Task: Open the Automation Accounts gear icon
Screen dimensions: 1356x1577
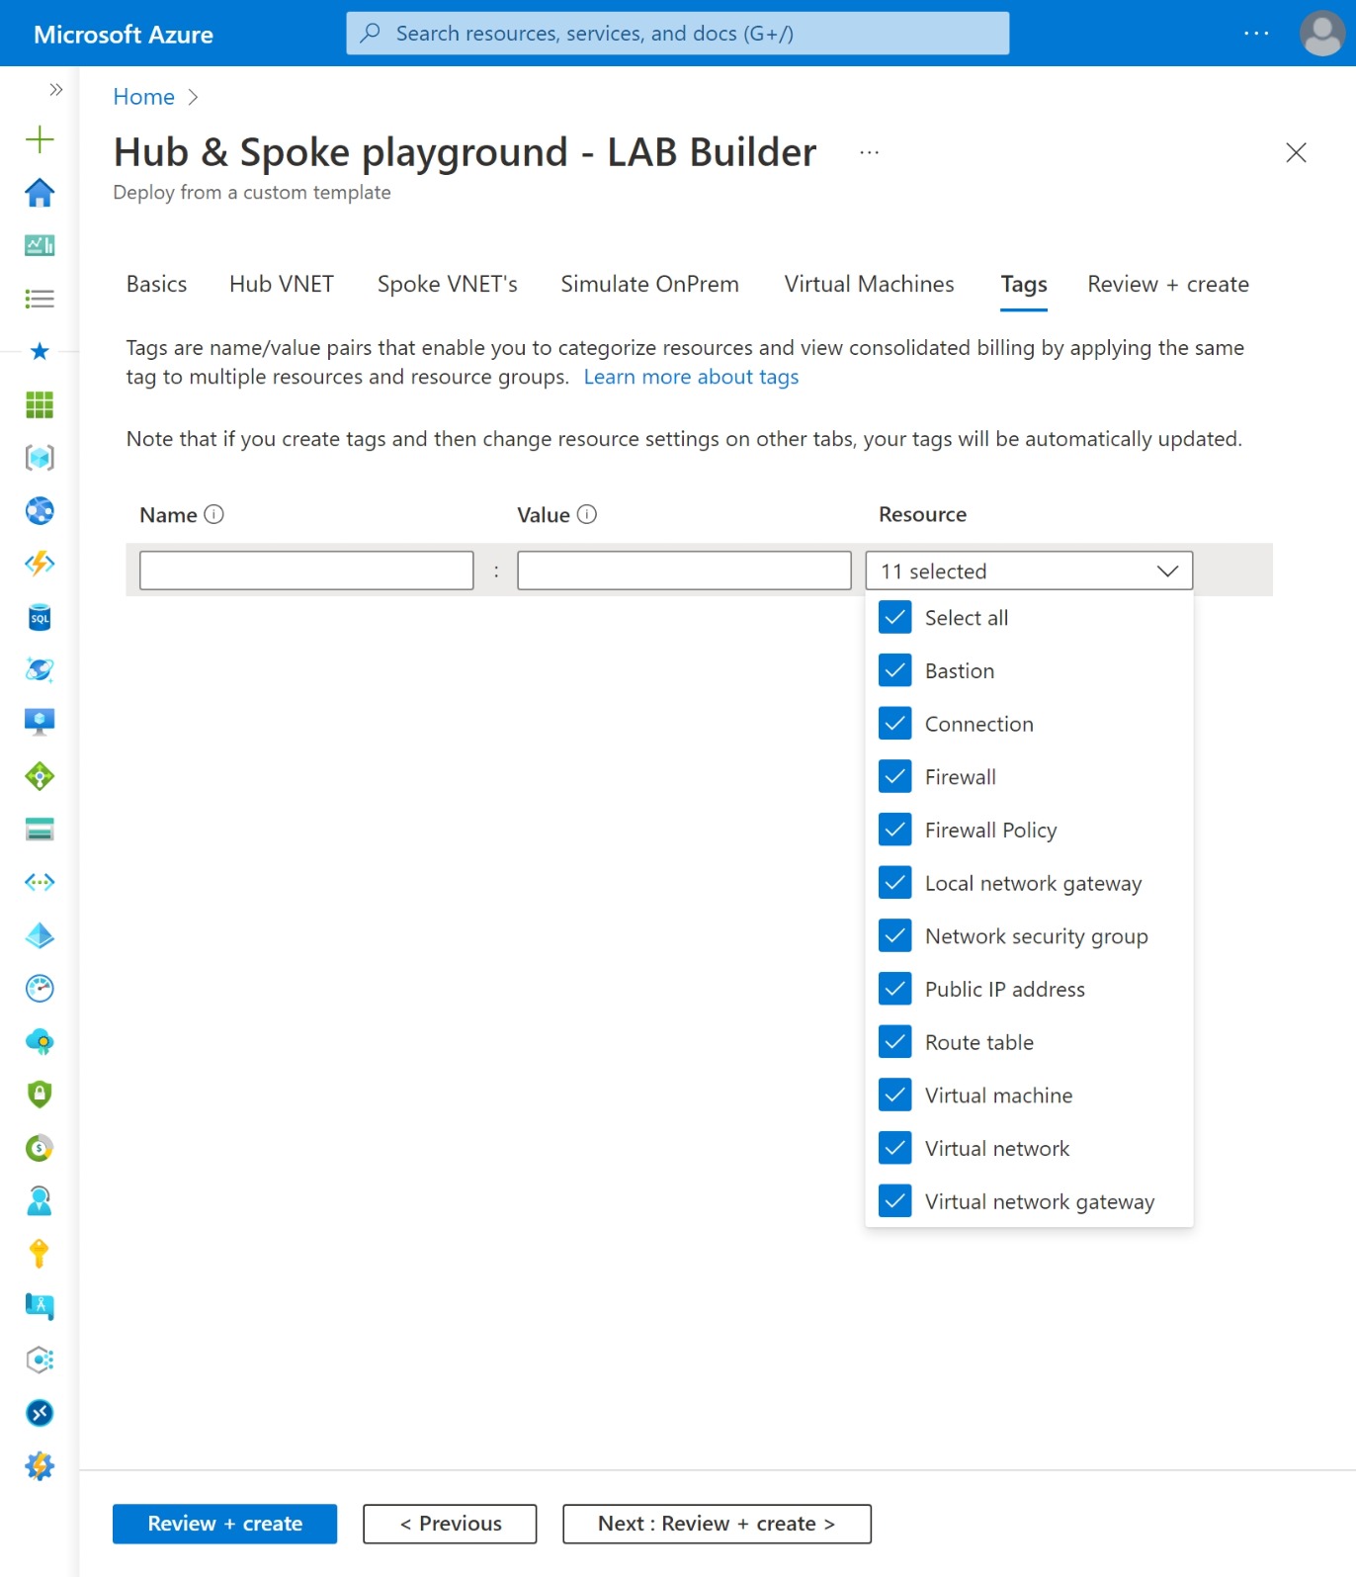Action: pos(40,1466)
